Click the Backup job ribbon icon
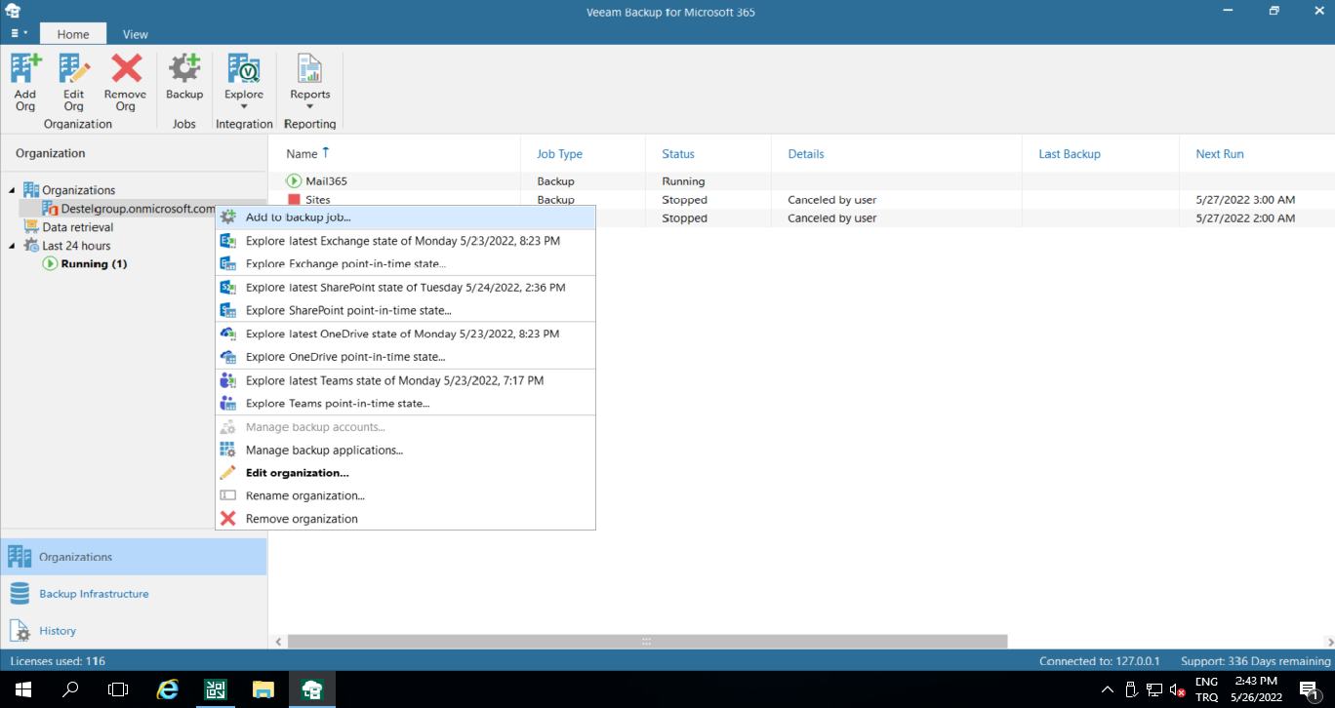1335x708 pixels. pyautogui.click(x=184, y=78)
